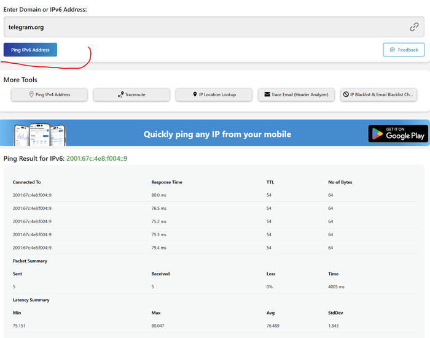Click the 'More Tools' heading
The width and height of the screenshot is (430, 338).
click(x=20, y=80)
